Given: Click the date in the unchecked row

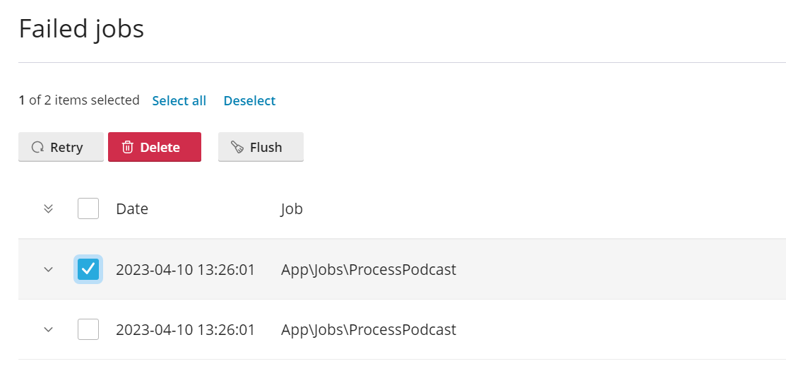Looking at the screenshot, I should (185, 330).
